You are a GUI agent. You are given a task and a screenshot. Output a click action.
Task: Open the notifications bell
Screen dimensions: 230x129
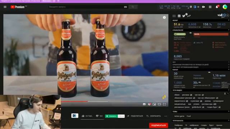click(217, 7)
